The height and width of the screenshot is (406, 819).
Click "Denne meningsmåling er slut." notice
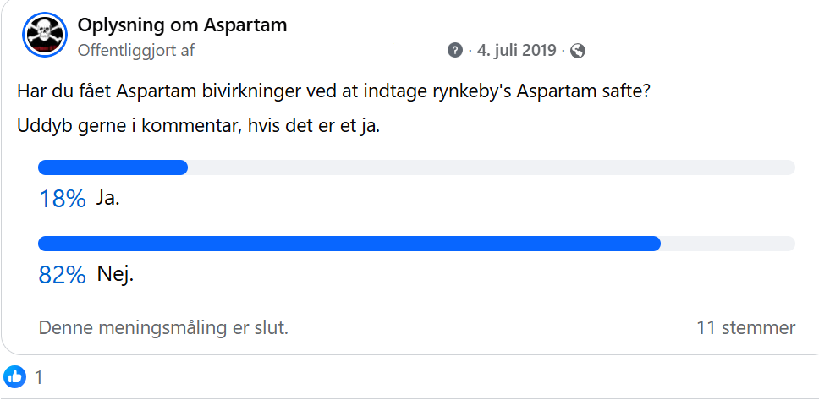tap(163, 327)
